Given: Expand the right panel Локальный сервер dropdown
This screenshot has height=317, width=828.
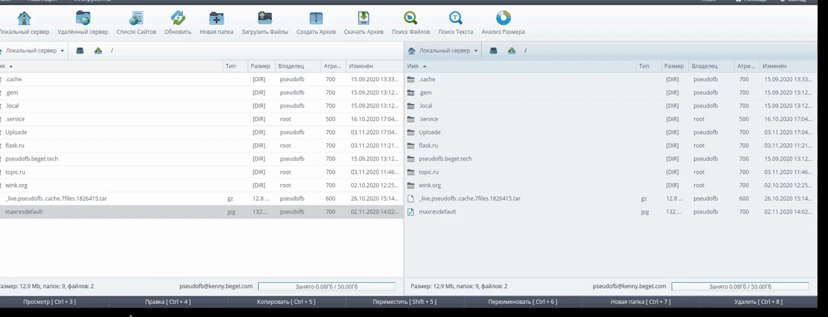Looking at the screenshot, I should click(x=444, y=50).
